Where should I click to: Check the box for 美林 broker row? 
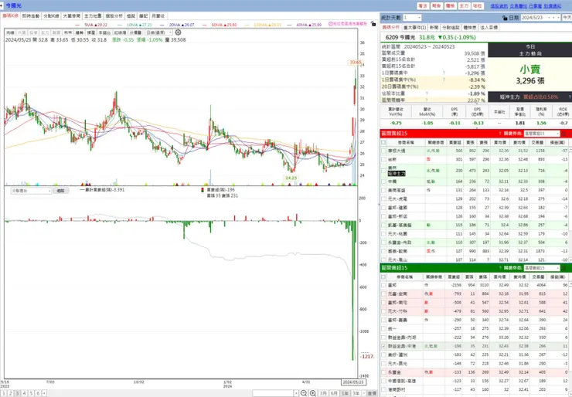(x=383, y=170)
